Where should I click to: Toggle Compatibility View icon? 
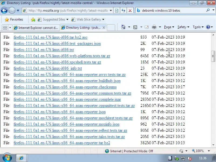pos(117,11)
